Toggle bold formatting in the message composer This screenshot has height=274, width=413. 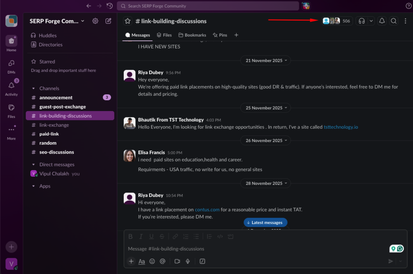point(130,236)
